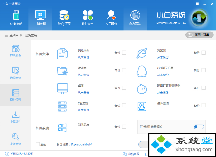
Task: Click the 收藏夹 star folder icon
Action: coord(62,71)
